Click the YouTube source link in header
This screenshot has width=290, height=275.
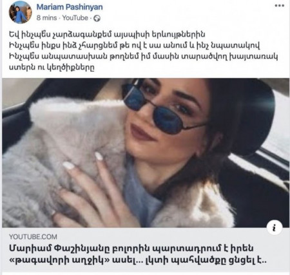75,18
